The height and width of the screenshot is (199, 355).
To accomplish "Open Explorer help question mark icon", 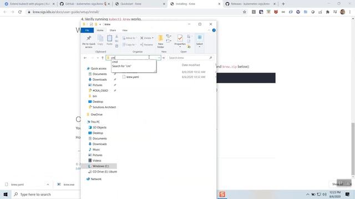I will 214,30.
